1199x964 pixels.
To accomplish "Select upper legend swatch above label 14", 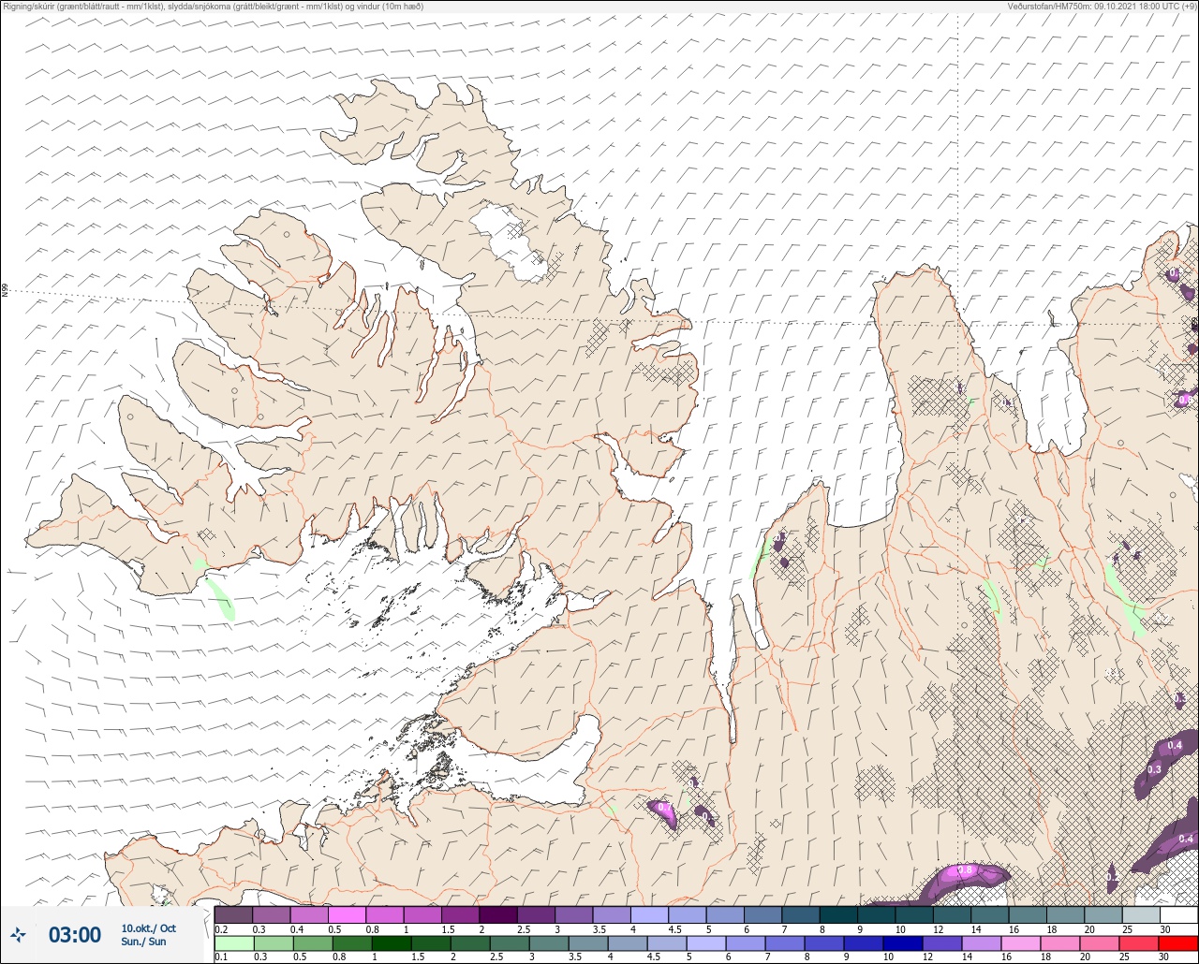I will [990, 914].
